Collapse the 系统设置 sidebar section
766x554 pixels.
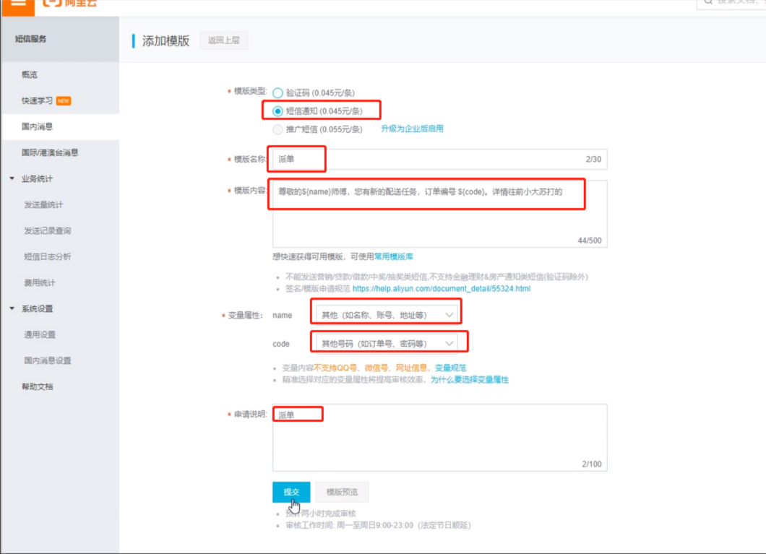point(12,308)
